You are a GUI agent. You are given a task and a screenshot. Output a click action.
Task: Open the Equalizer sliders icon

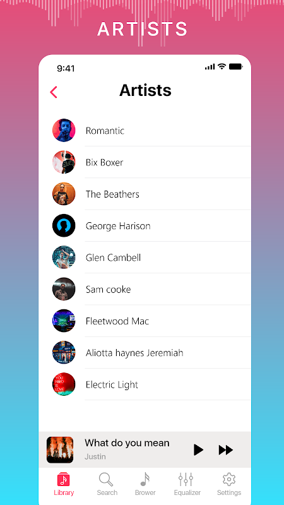click(186, 480)
